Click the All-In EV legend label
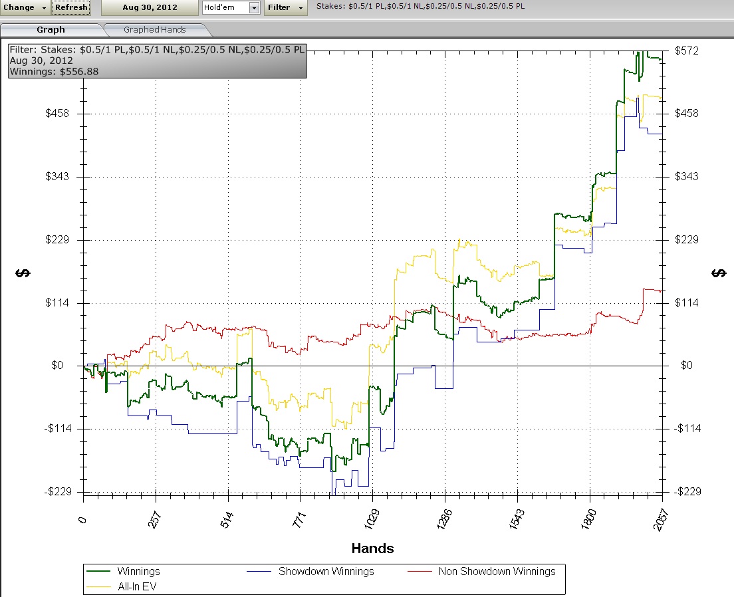 137,586
